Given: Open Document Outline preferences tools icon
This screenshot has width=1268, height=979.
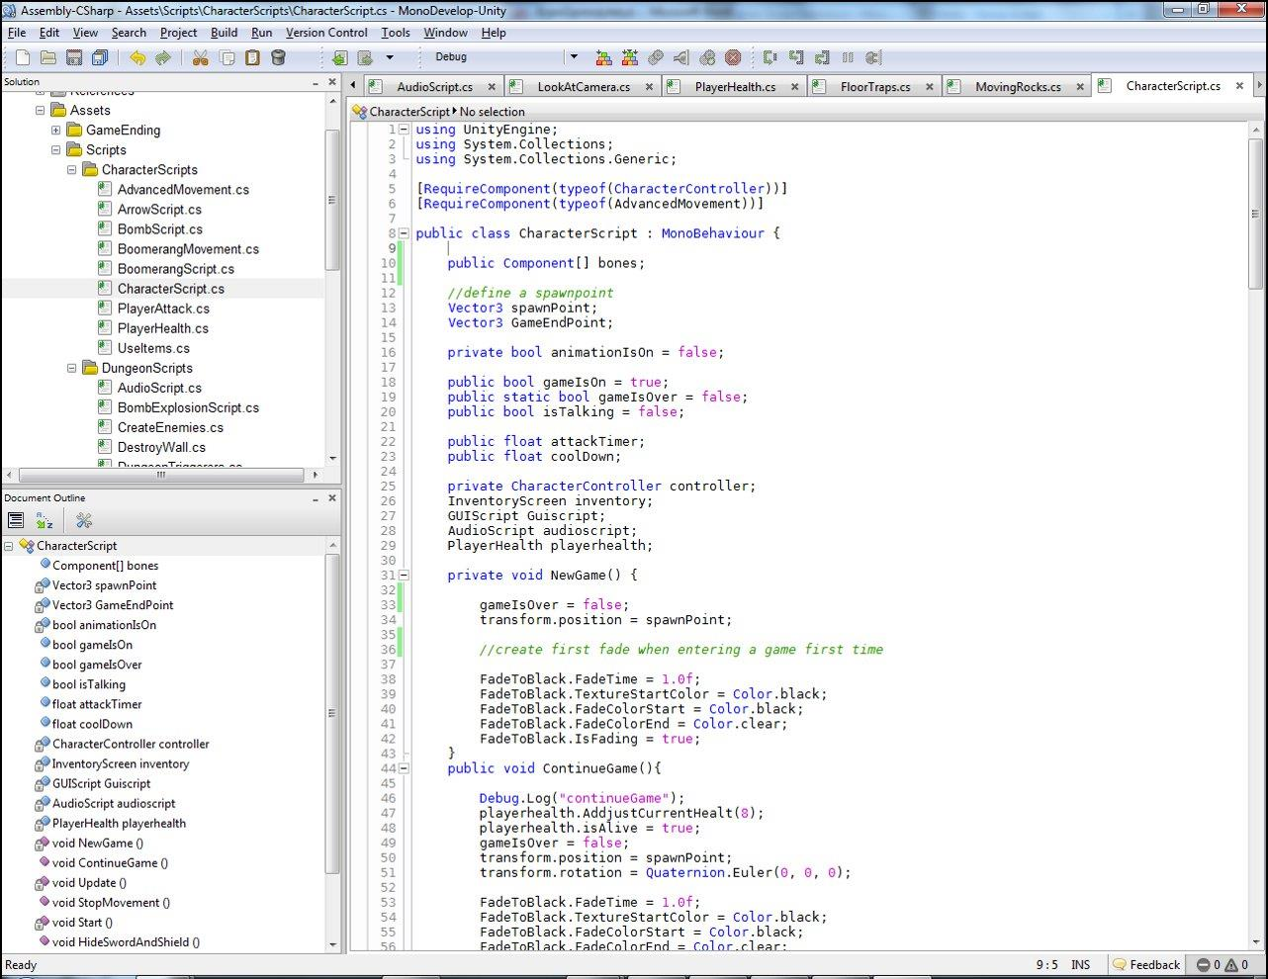Looking at the screenshot, I should (x=83, y=521).
